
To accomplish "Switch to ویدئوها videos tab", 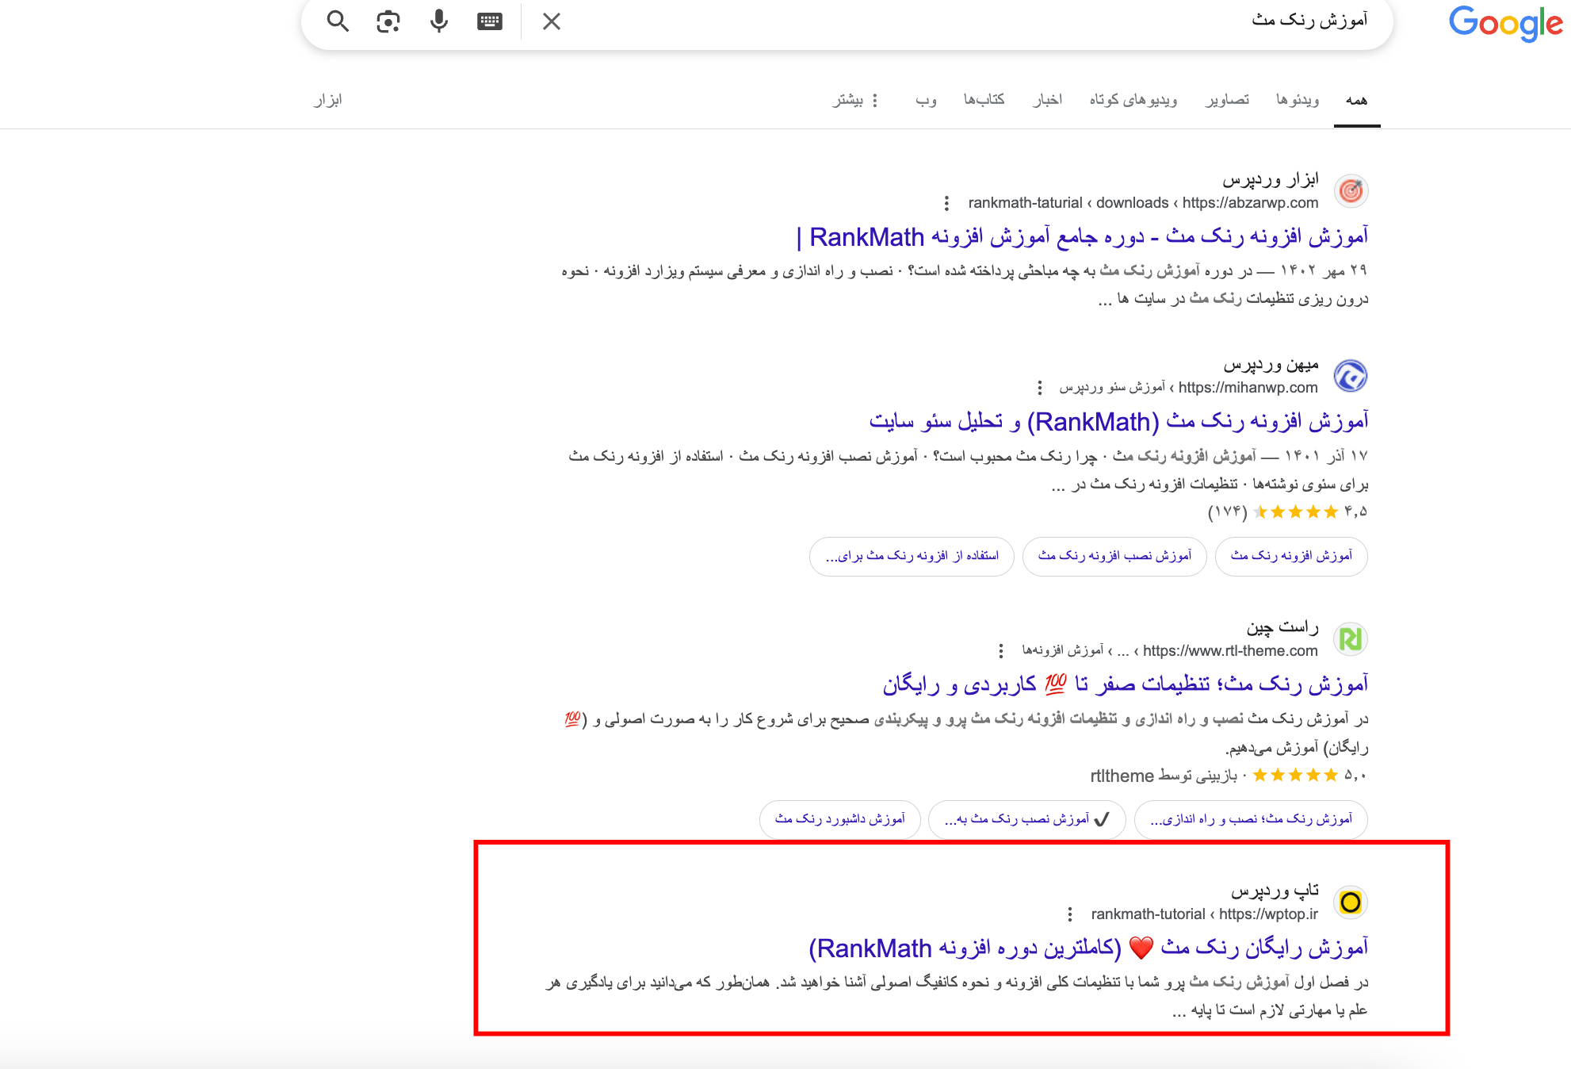I will point(1298,100).
